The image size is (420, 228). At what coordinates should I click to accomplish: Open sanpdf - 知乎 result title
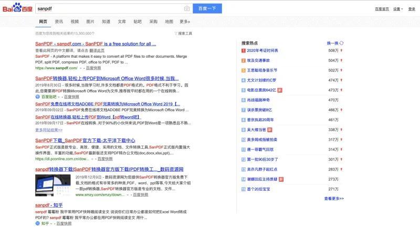click(x=49, y=205)
